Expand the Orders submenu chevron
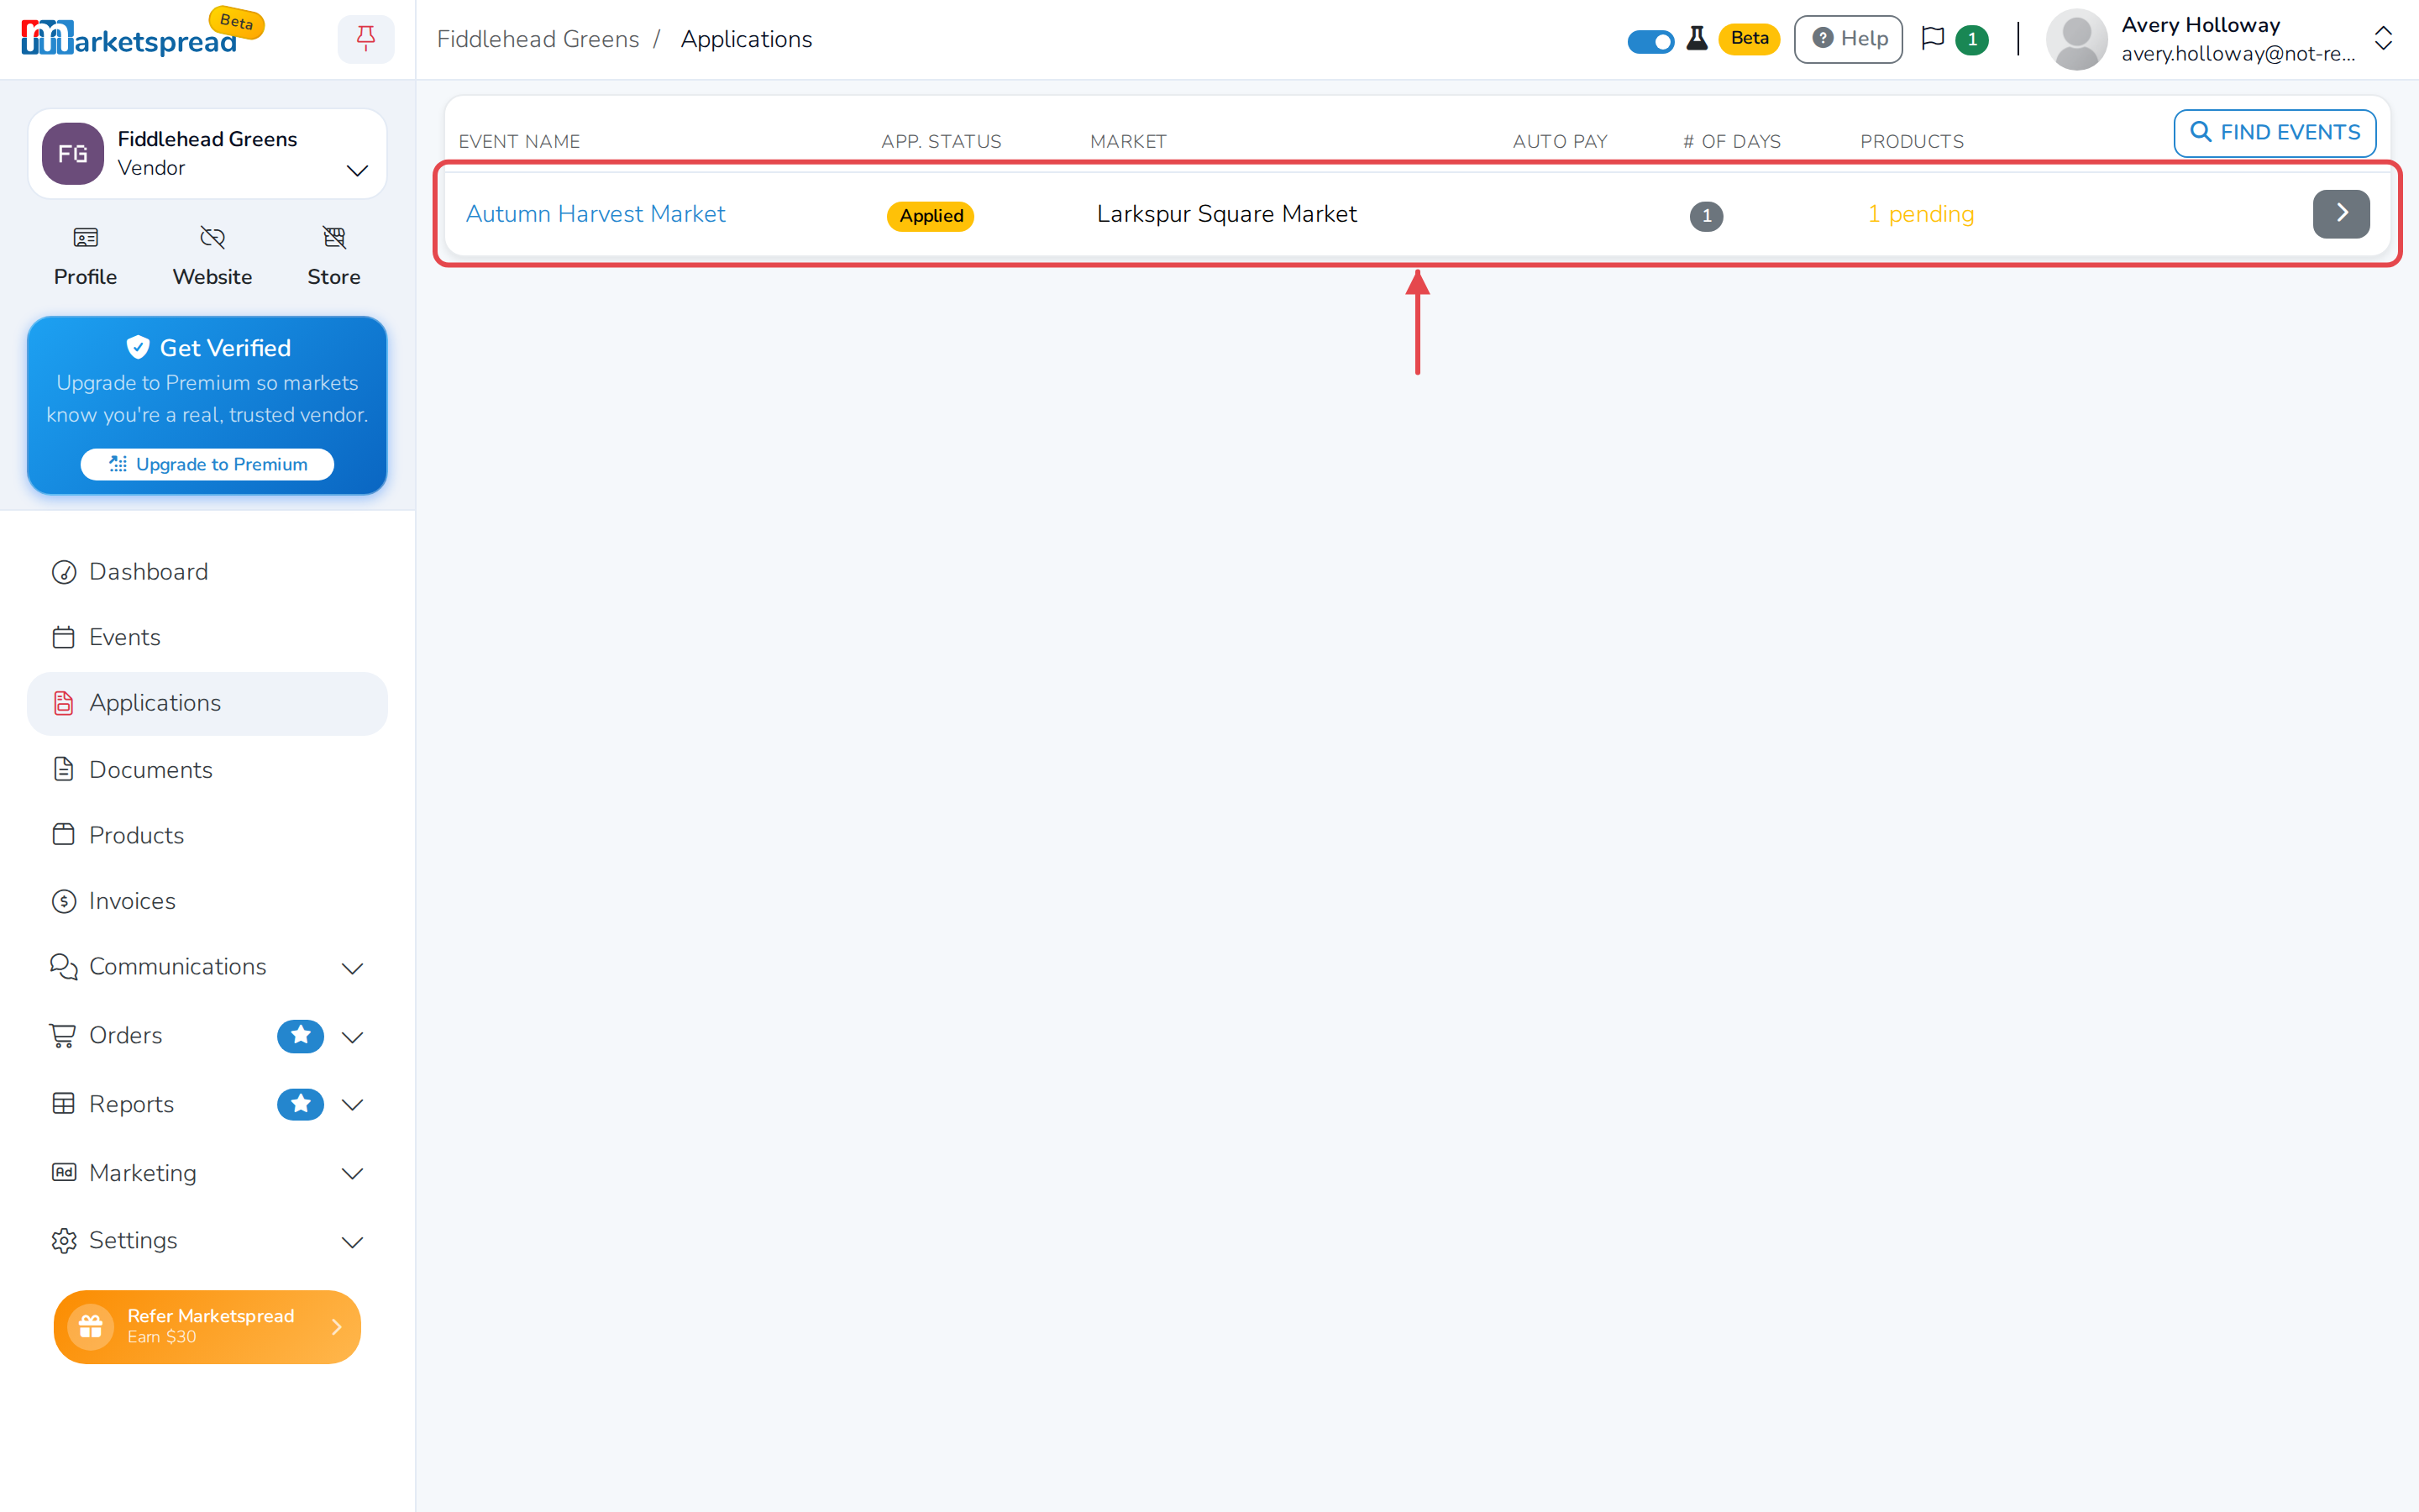The height and width of the screenshot is (1512, 2419). [x=352, y=1037]
